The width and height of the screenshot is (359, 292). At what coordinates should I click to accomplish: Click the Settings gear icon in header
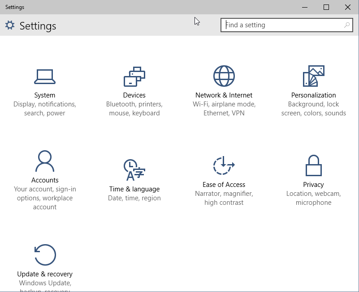10,25
